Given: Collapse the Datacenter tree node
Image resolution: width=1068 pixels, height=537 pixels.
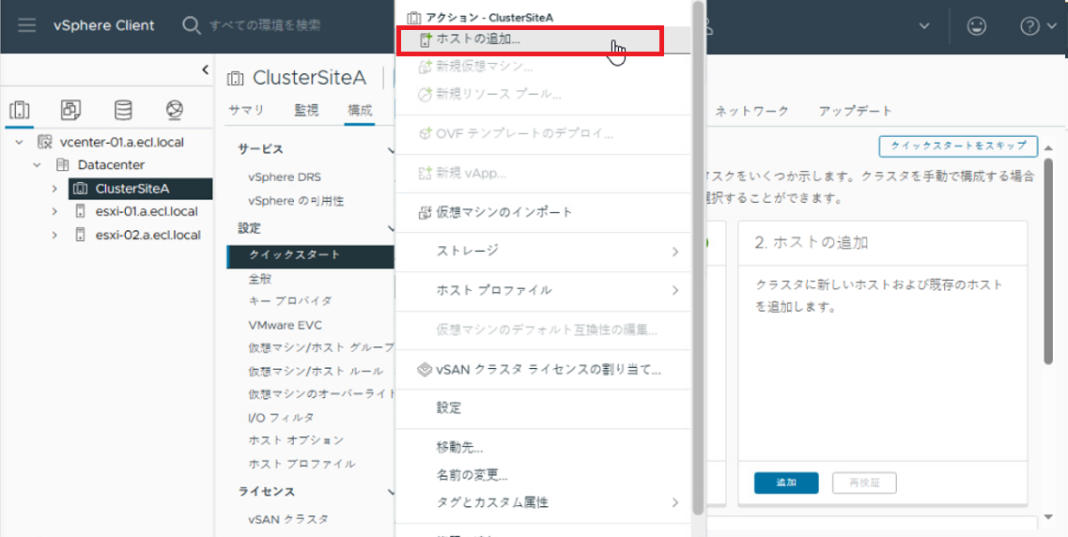Looking at the screenshot, I should point(36,165).
